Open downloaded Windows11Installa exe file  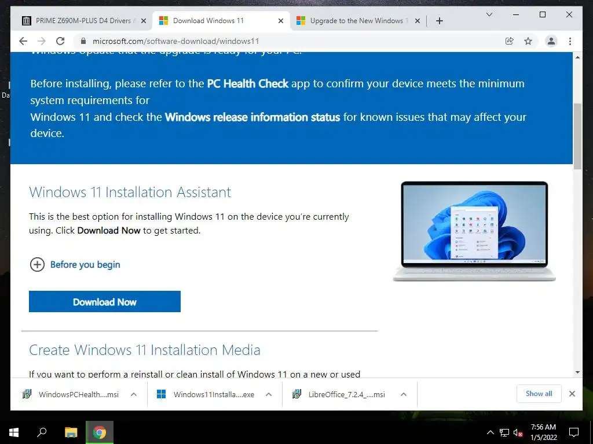click(x=206, y=394)
